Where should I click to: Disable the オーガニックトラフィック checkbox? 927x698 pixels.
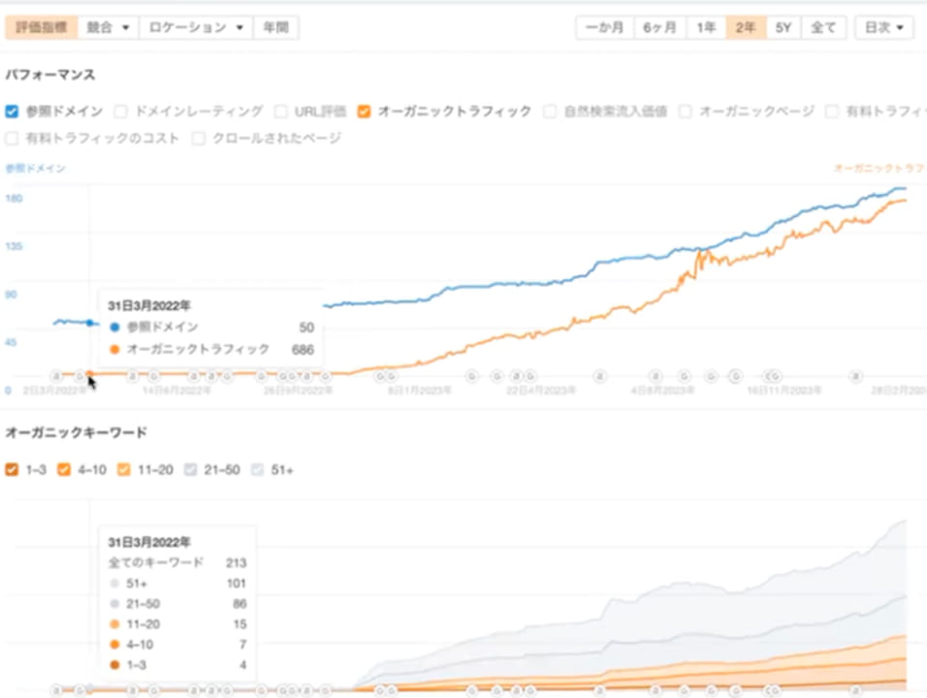365,111
